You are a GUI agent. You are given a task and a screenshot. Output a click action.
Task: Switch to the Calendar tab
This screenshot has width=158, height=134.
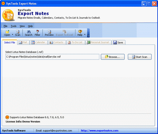click(x=39, y=43)
